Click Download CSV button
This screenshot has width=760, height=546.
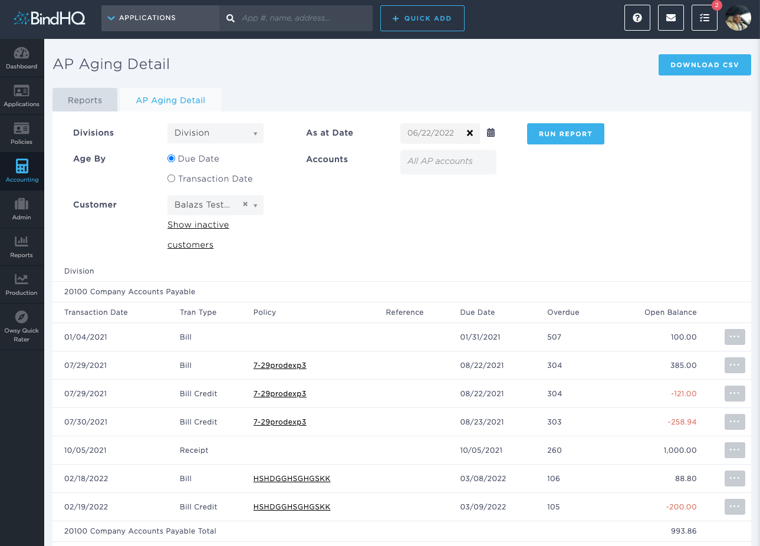tap(704, 65)
